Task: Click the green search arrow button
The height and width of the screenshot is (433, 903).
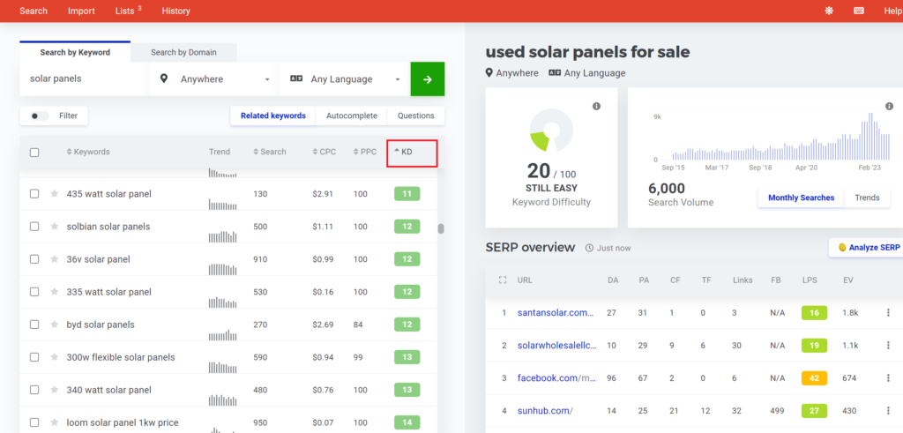Action: pyautogui.click(x=428, y=78)
